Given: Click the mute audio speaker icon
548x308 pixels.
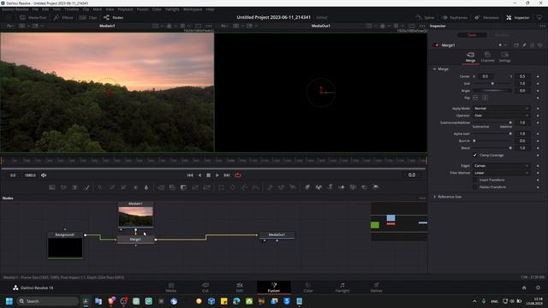Looking at the screenshot, I should 44,175.
